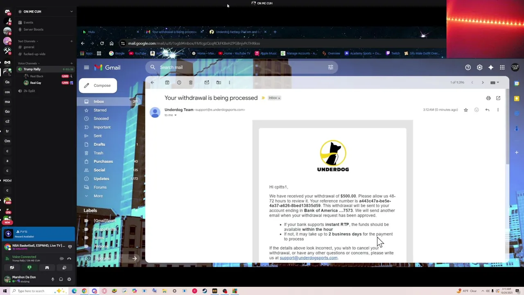Click the Chrome address bar URL

tap(194, 43)
